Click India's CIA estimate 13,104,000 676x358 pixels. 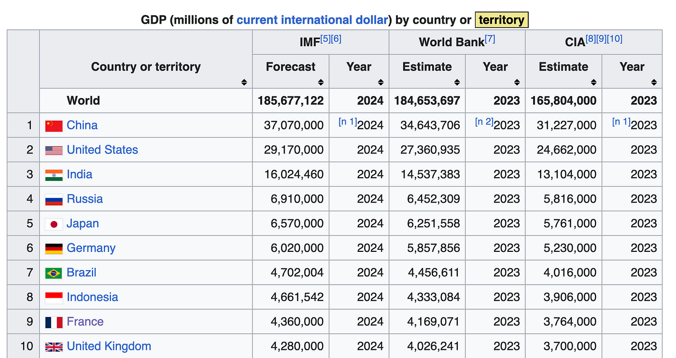tap(567, 175)
